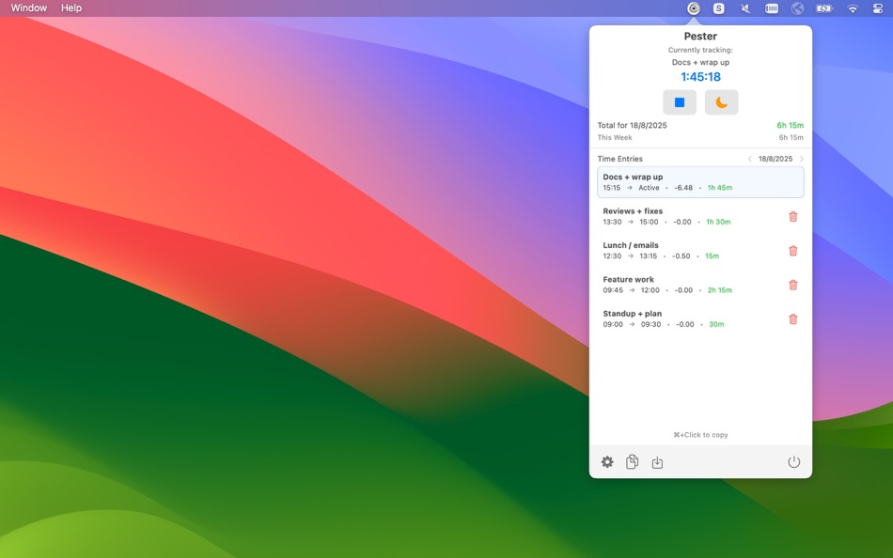The width and height of the screenshot is (893, 558).
Task: Export time entries with download icon
Action: tap(656, 461)
